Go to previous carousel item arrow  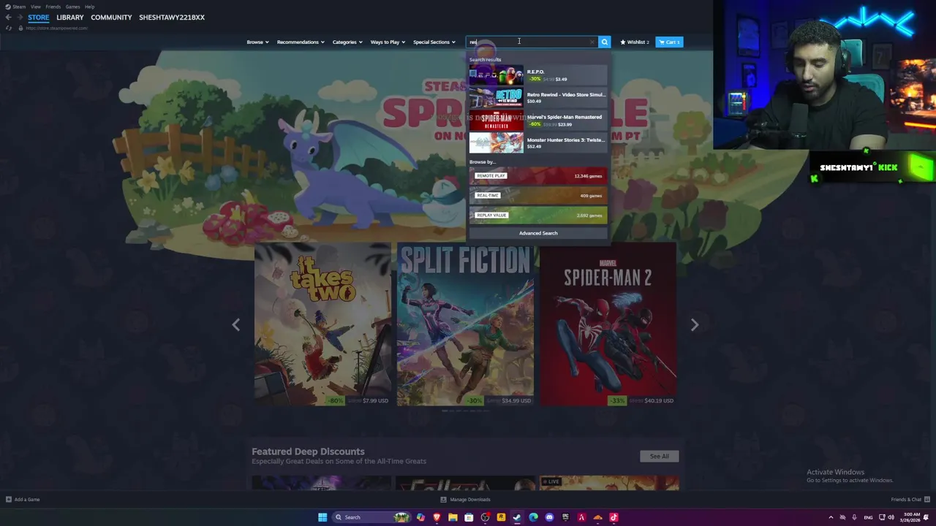pos(235,324)
